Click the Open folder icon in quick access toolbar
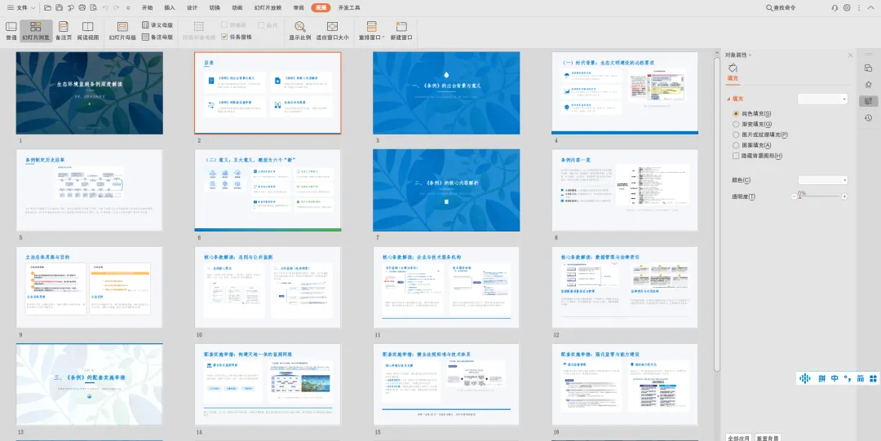The width and height of the screenshot is (881, 441). pyautogui.click(x=47, y=8)
